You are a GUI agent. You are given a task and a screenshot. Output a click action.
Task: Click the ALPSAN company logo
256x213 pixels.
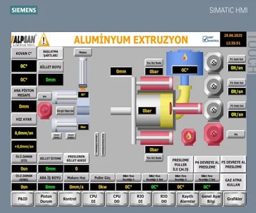tap(23, 40)
